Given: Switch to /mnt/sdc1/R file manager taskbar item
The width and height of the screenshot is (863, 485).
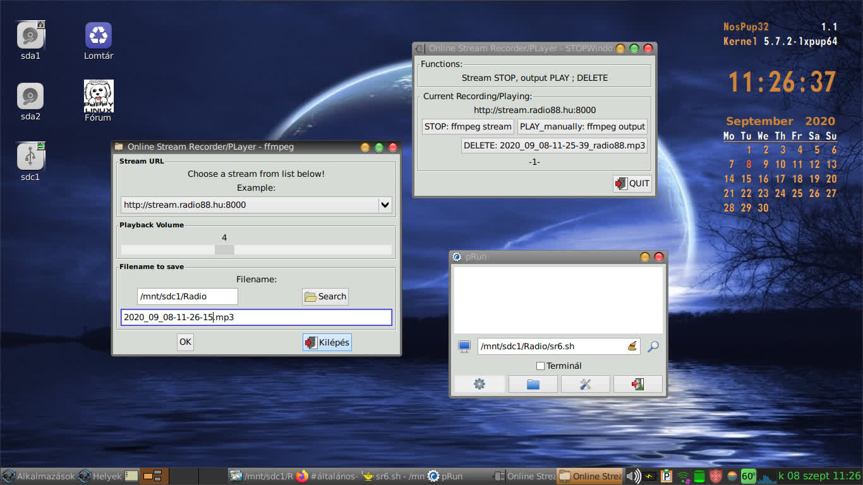Looking at the screenshot, I should 261,476.
